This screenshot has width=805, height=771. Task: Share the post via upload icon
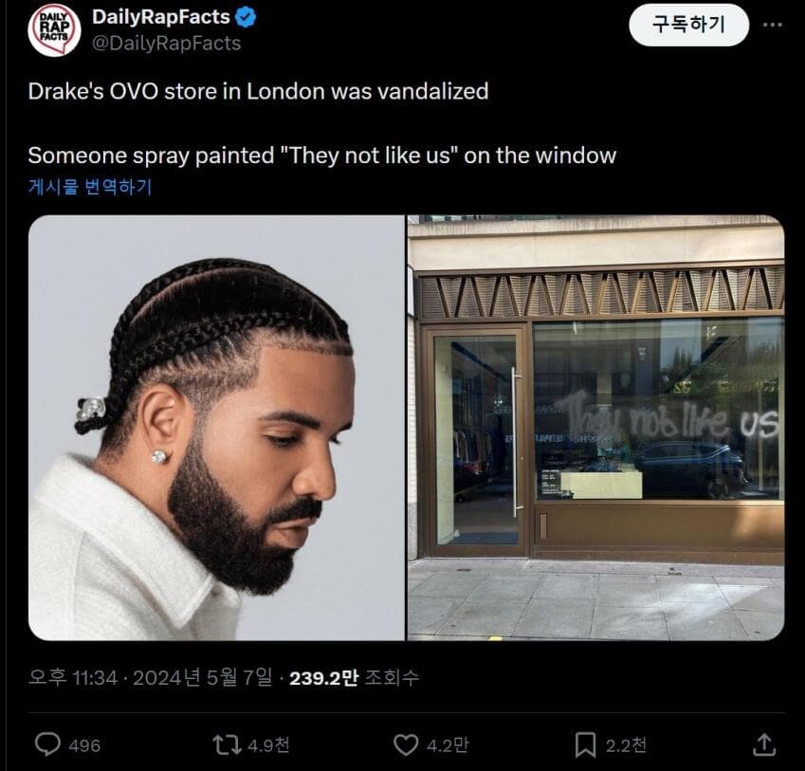coord(764,744)
